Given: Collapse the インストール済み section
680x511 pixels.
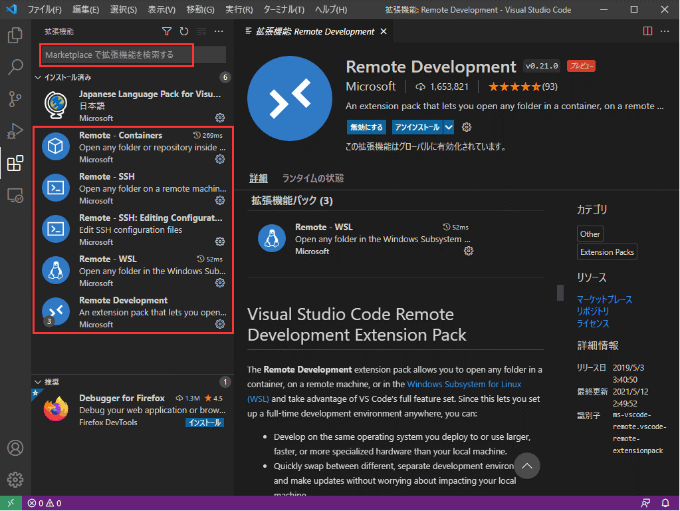Looking at the screenshot, I should pos(132,77).
